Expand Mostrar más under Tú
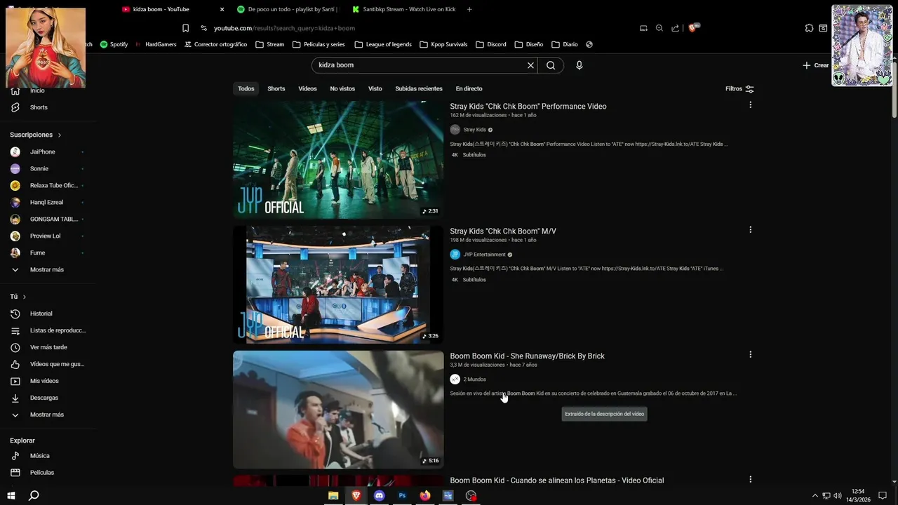 pos(46,415)
